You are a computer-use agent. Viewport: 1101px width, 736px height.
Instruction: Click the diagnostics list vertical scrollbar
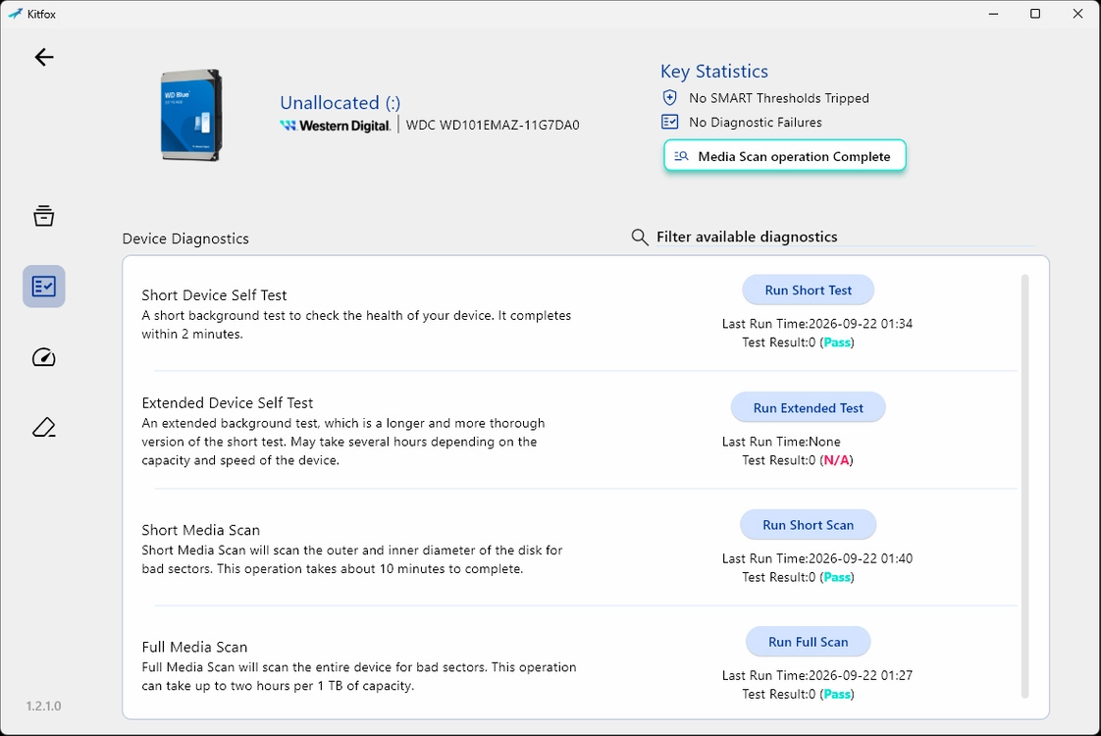click(1024, 486)
